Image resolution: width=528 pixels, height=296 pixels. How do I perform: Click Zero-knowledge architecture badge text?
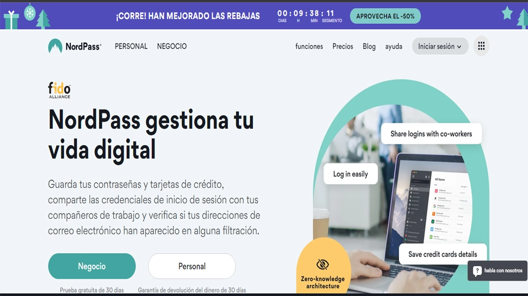pos(323,282)
